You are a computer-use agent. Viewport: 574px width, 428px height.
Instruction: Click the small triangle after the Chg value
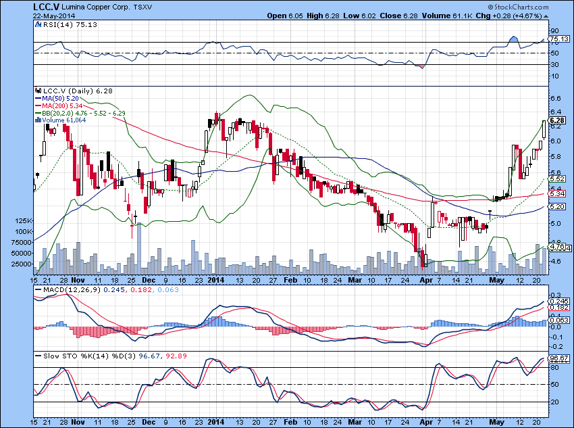pos(546,16)
